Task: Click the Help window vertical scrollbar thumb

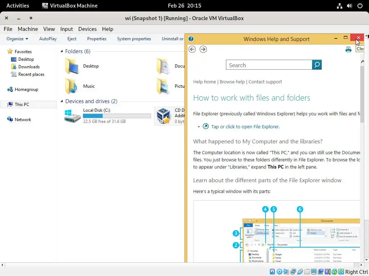Action: pos(362,94)
